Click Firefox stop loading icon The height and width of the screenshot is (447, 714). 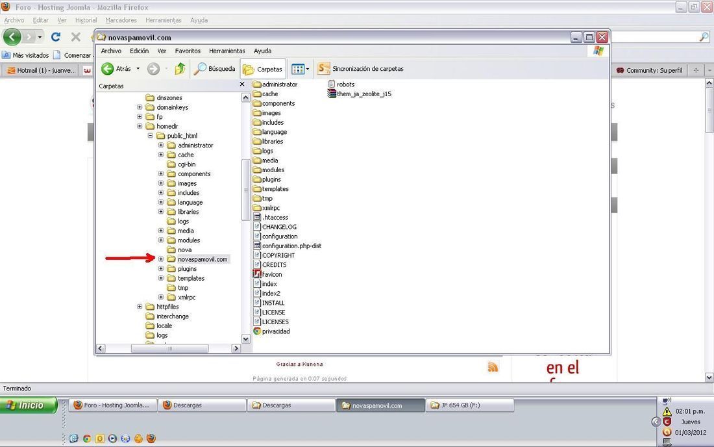(x=76, y=37)
